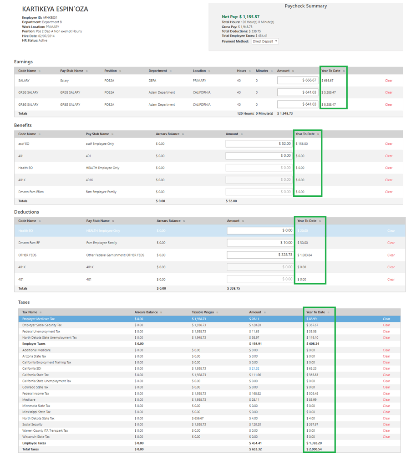Image resolution: width=406 pixels, height=455 pixels.
Task: Clear the Federal Income Tax row
Action: (386, 394)
